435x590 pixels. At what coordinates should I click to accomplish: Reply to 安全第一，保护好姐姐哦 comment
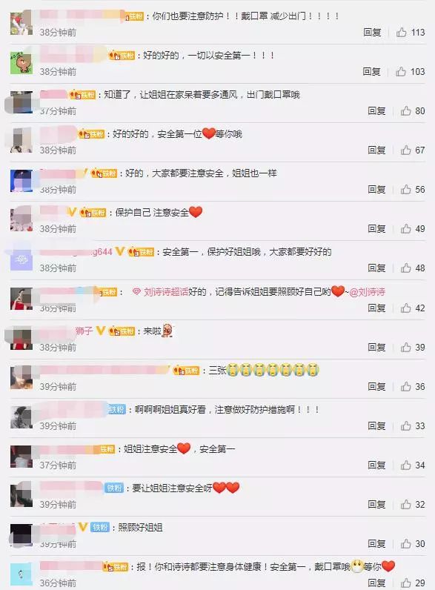(x=376, y=268)
